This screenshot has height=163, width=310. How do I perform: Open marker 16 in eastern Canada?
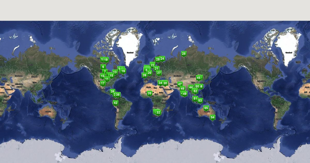[123, 71]
